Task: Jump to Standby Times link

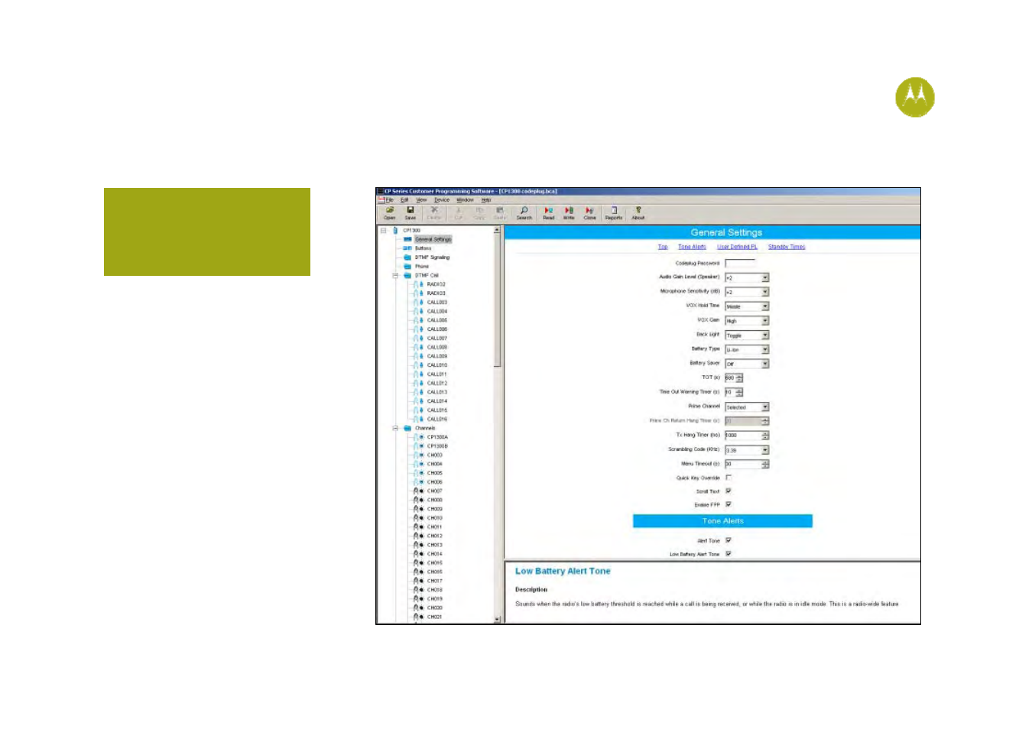Action: 787,247
